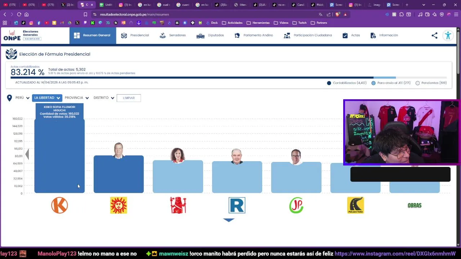This screenshot has width=461, height=259.
Task: Click the translate page icon
Action: (320, 14)
